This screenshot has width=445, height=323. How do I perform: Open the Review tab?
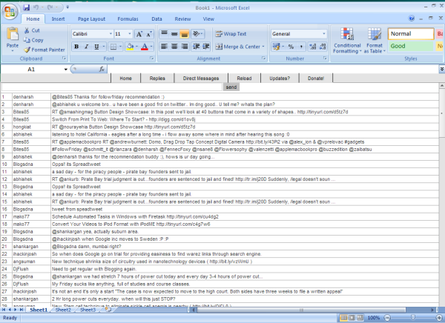pyautogui.click(x=182, y=19)
